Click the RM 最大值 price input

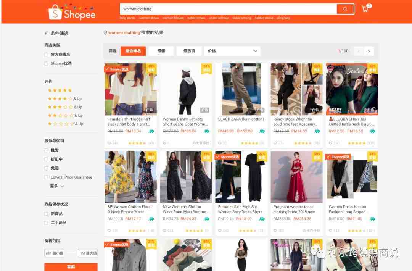[88, 253]
